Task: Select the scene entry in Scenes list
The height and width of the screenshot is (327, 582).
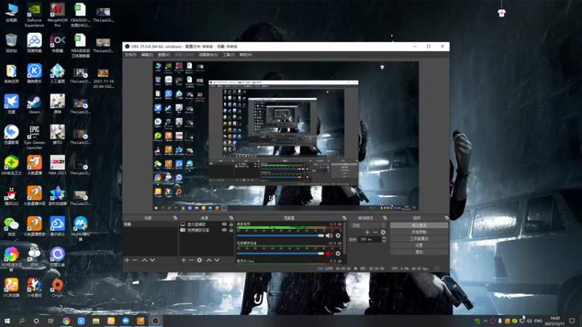Action: coord(150,225)
